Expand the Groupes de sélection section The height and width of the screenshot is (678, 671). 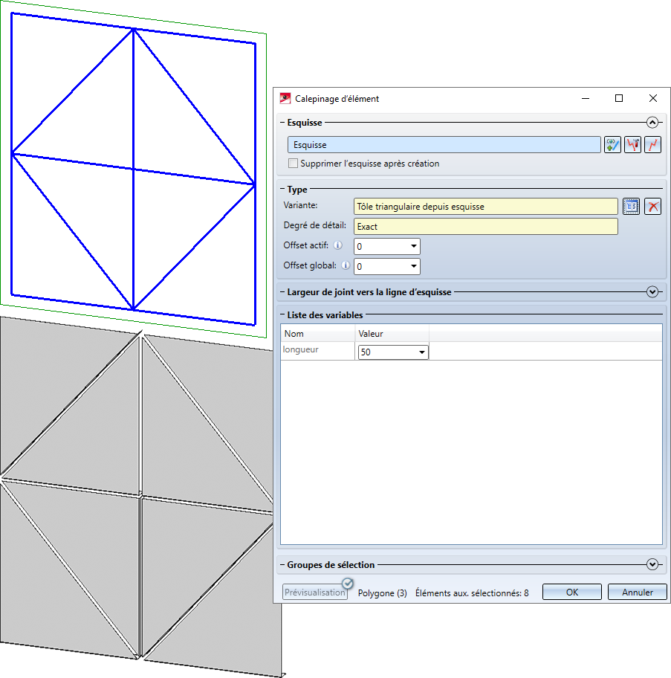click(652, 565)
